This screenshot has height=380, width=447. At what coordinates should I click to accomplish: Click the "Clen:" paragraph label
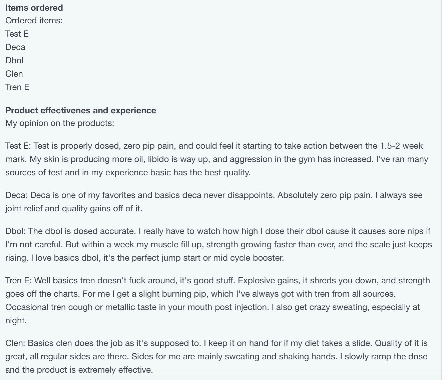[15, 343]
